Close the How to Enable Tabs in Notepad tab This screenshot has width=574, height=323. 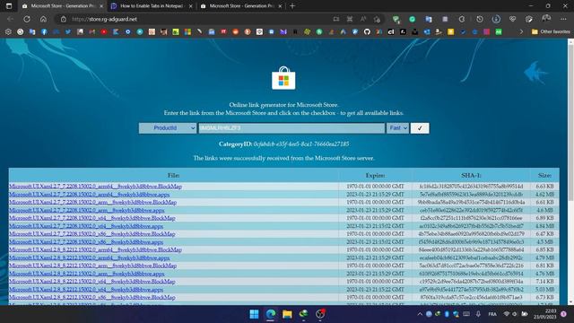(190, 6)
